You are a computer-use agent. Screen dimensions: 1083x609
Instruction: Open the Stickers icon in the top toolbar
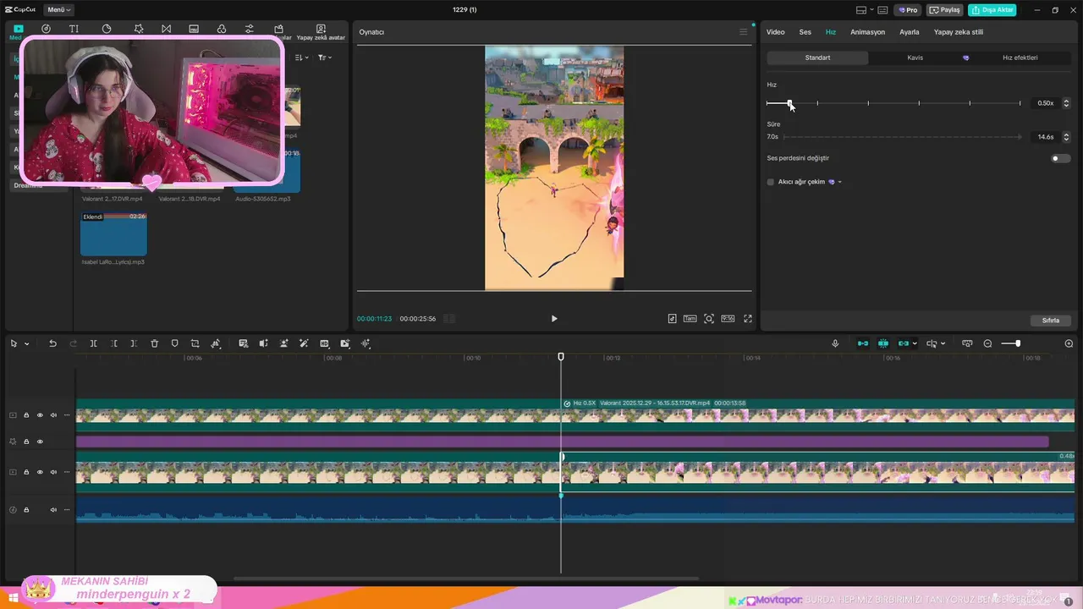107,29
